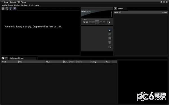169x105 pixels.
Task: Select the tag cloud browse icon
Action: coord(15,9)
